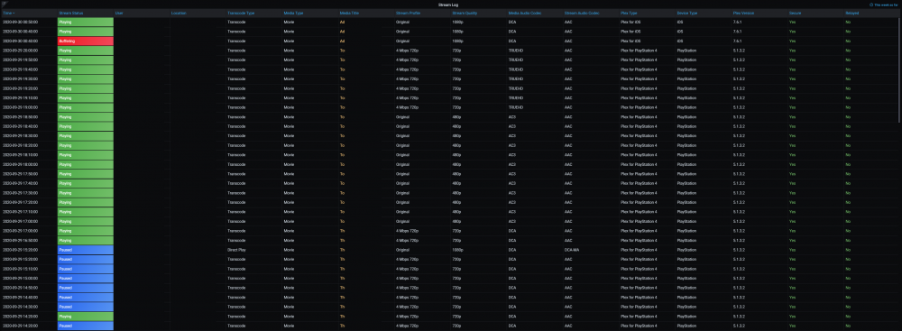Sort by Media Type column header
This screenshot has height=331, width=902.
click(x=293, y=13)
